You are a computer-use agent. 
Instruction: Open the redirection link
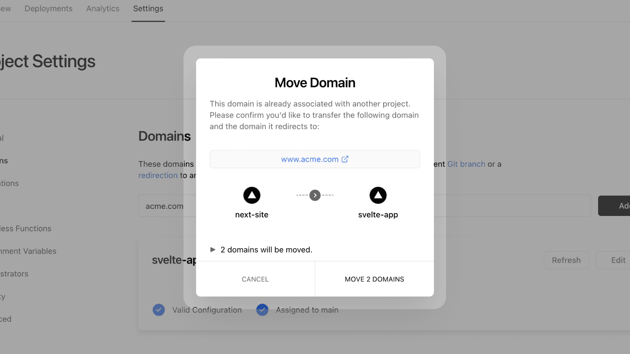(x=158, y=175)
